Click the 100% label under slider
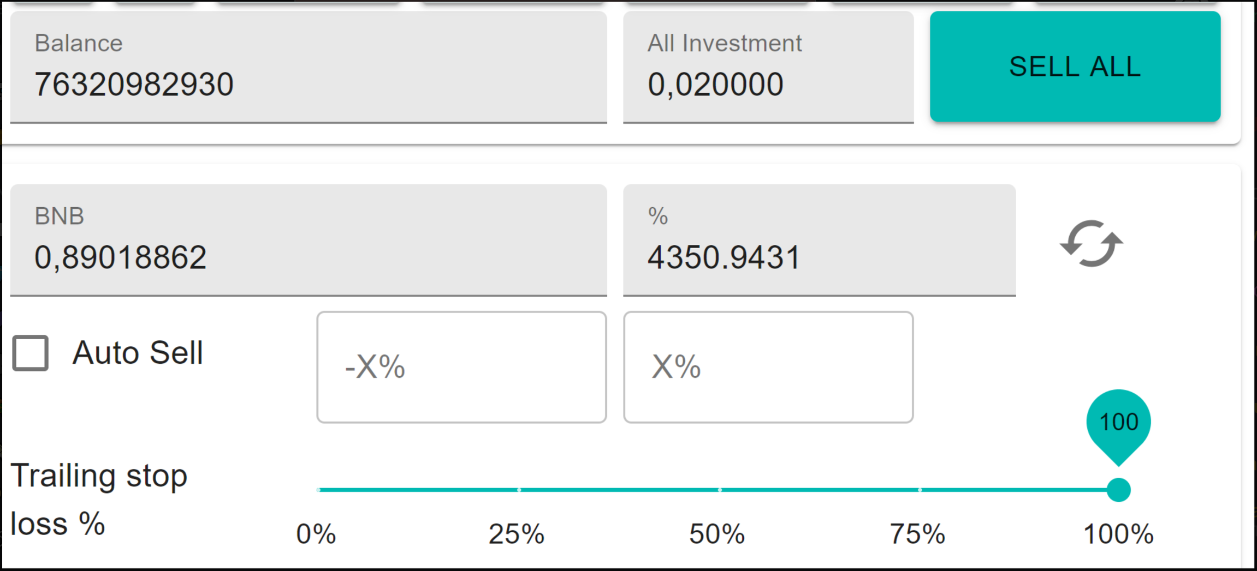This screenshot has height=571, width=1257. point(1118,534)
